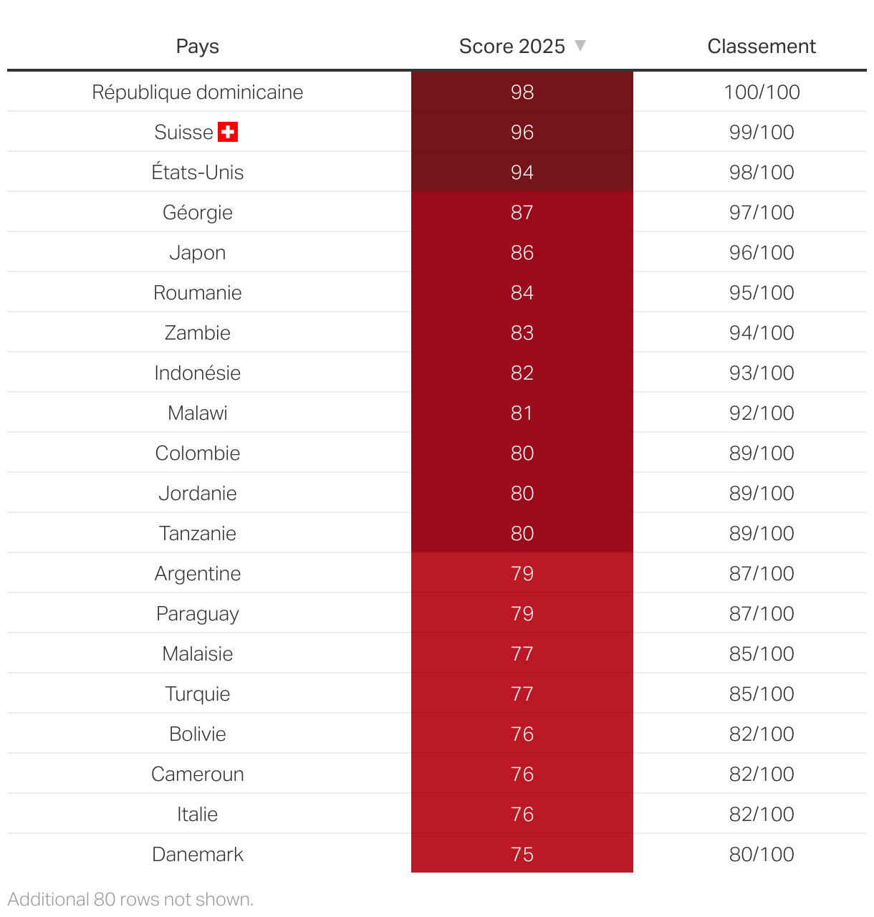The image size is (874, 917).
Task: Click the 100/100 ranking cell
Action: click(x=762, y=92)
